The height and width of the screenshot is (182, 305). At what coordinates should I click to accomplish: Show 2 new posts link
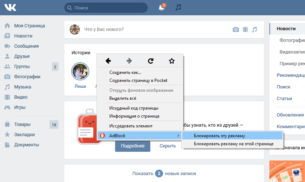point(164,173)
